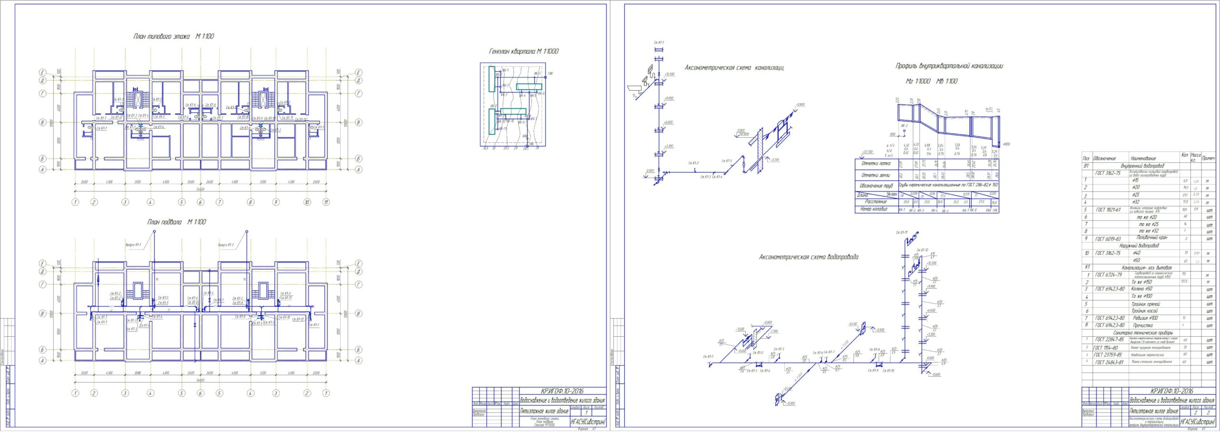Click the 'Выпуск К1-2' label on basement plan
The image size is (1220, 433).
click(x=226, y=245)
